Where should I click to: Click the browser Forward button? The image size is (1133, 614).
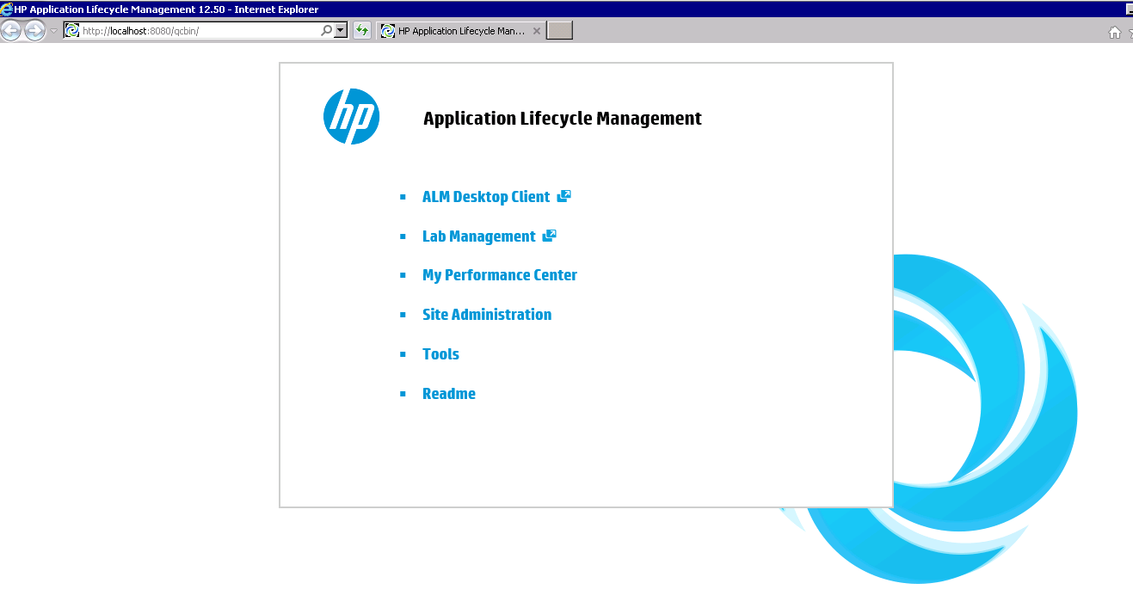(34, 31)
